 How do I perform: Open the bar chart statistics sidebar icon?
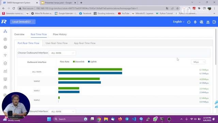pyautogui.click(x=5, y=71)
